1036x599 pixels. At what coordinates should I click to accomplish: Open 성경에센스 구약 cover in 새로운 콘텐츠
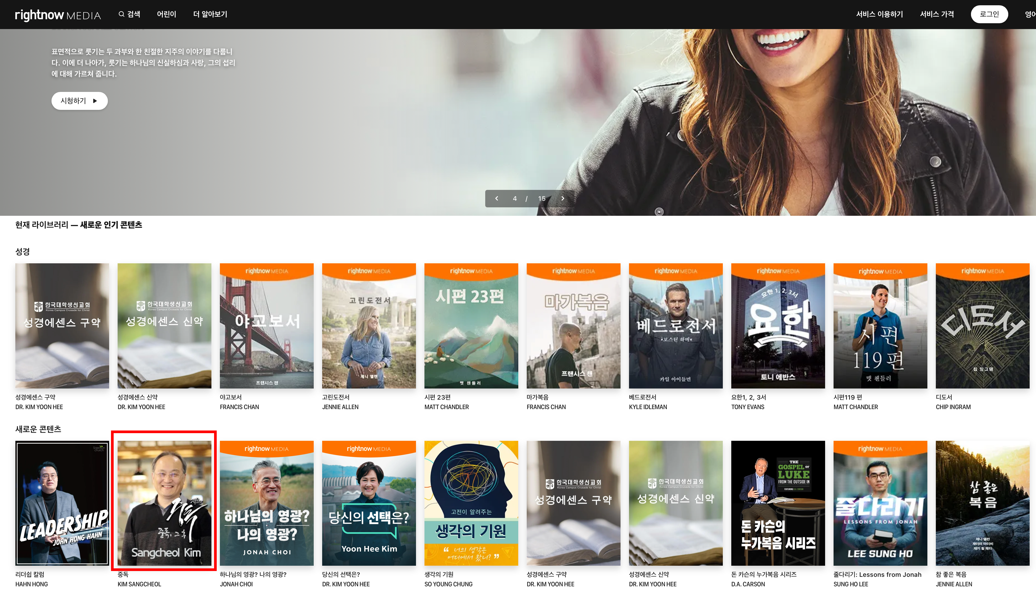point(573,503)
